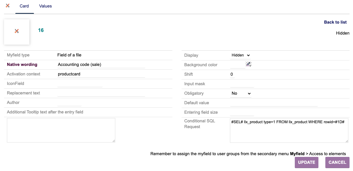
Task: Select the Card tab
Action: coord(24,6)
